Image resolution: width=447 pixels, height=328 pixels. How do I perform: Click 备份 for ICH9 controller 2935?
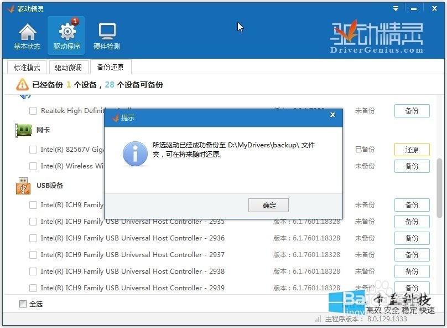(412, 221)
